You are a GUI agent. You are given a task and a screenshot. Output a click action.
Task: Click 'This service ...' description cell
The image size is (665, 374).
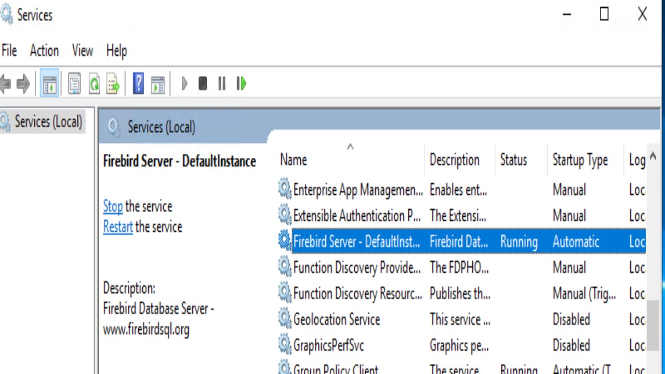click(x=460, y=319)
